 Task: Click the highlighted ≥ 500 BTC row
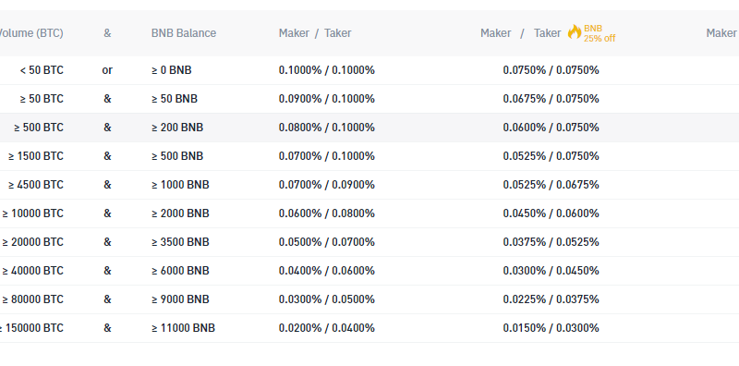click(369, 128)
